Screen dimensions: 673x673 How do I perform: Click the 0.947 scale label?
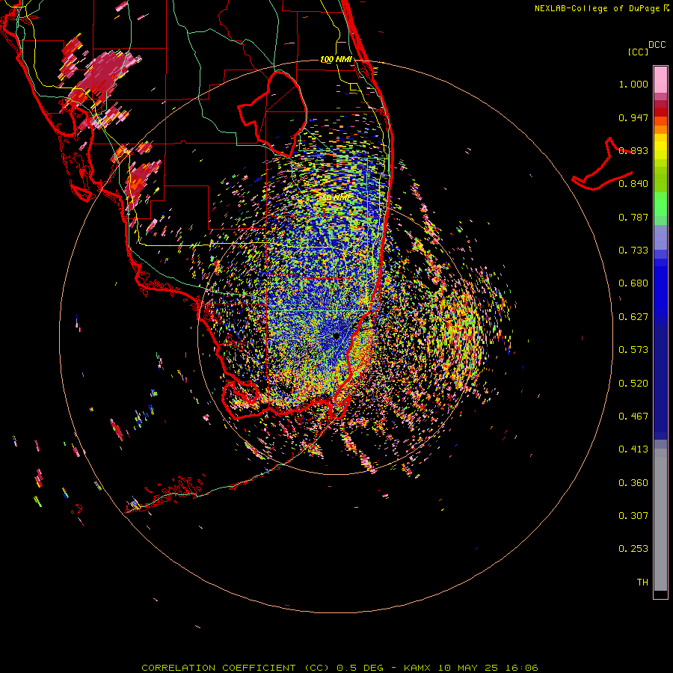click(x=633, y=117)
